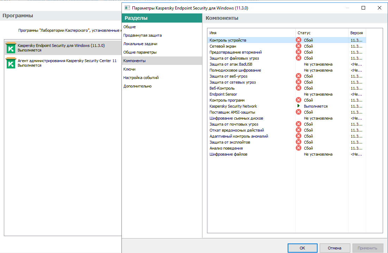Click the Выполняется status text
This screenshot has height=253, width=388.
point(315,106)
